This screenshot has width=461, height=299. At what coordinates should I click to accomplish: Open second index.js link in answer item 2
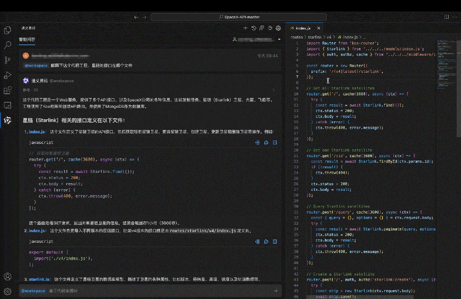[x=36, y=231]
